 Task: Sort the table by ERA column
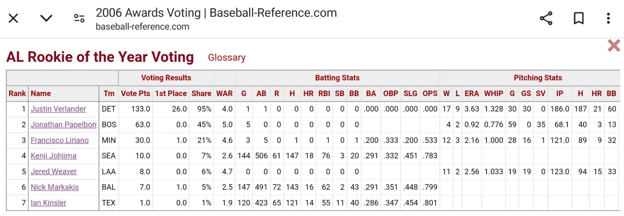(471, 93)
